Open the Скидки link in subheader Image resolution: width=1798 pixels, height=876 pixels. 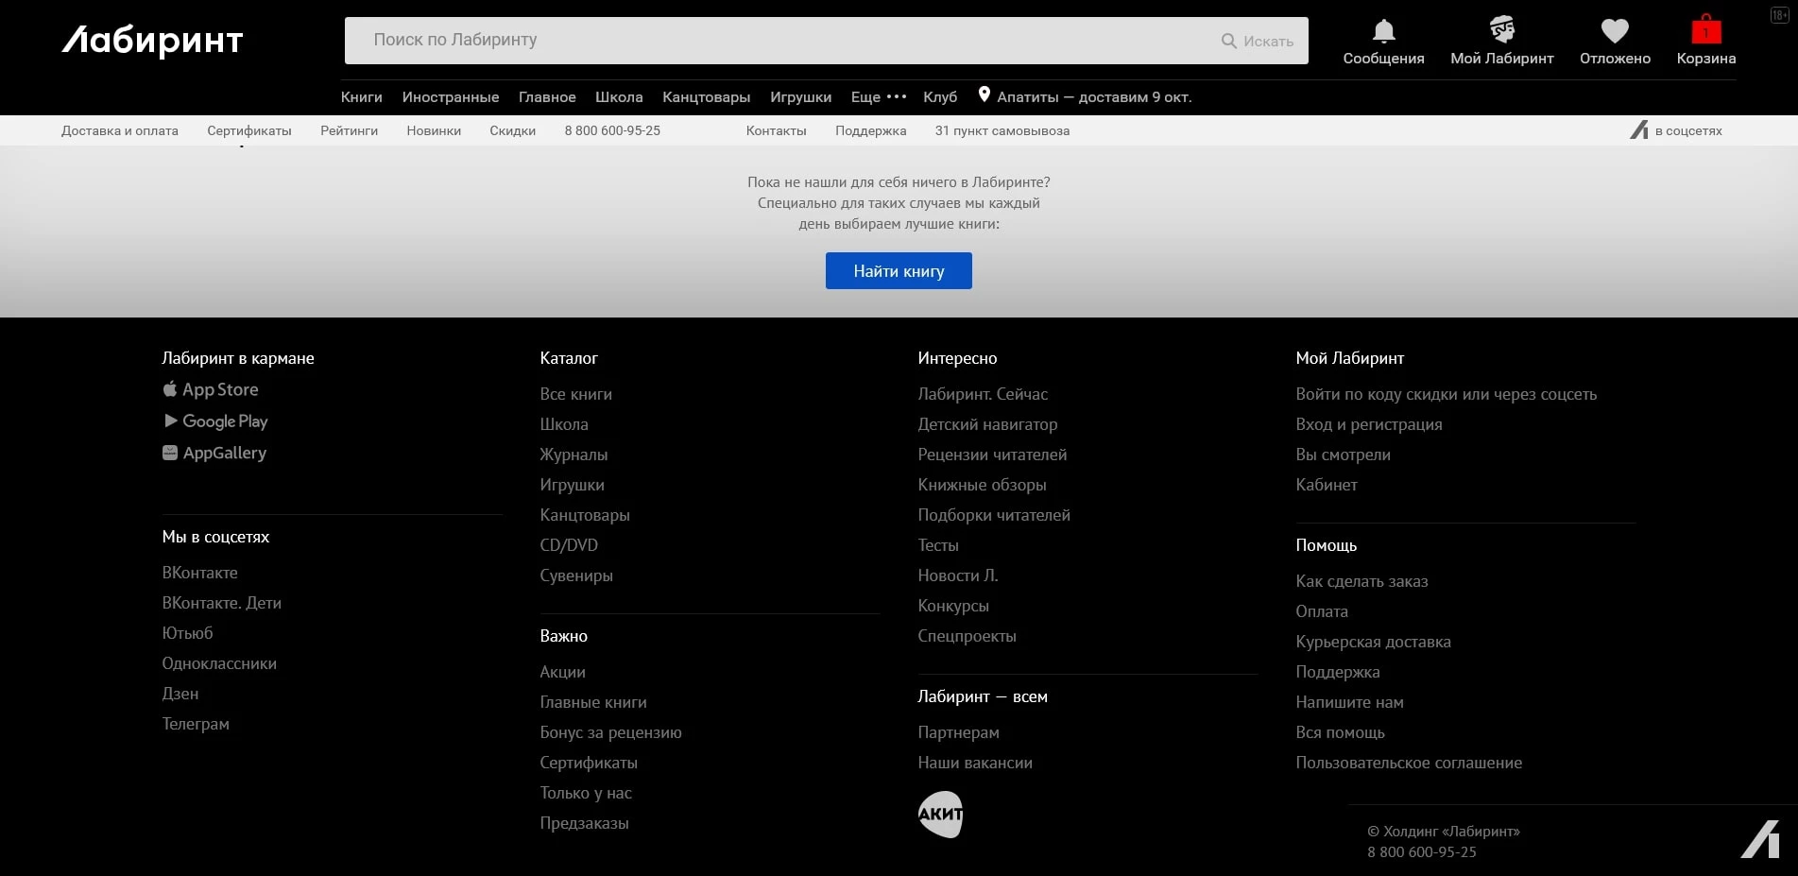[x=512, y=131]
